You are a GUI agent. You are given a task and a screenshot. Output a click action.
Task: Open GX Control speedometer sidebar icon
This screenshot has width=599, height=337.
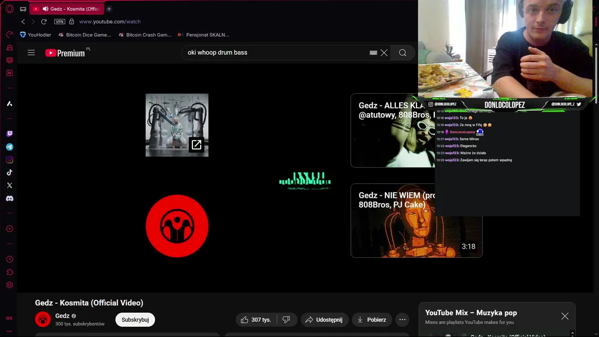click(x=9, y=35)
